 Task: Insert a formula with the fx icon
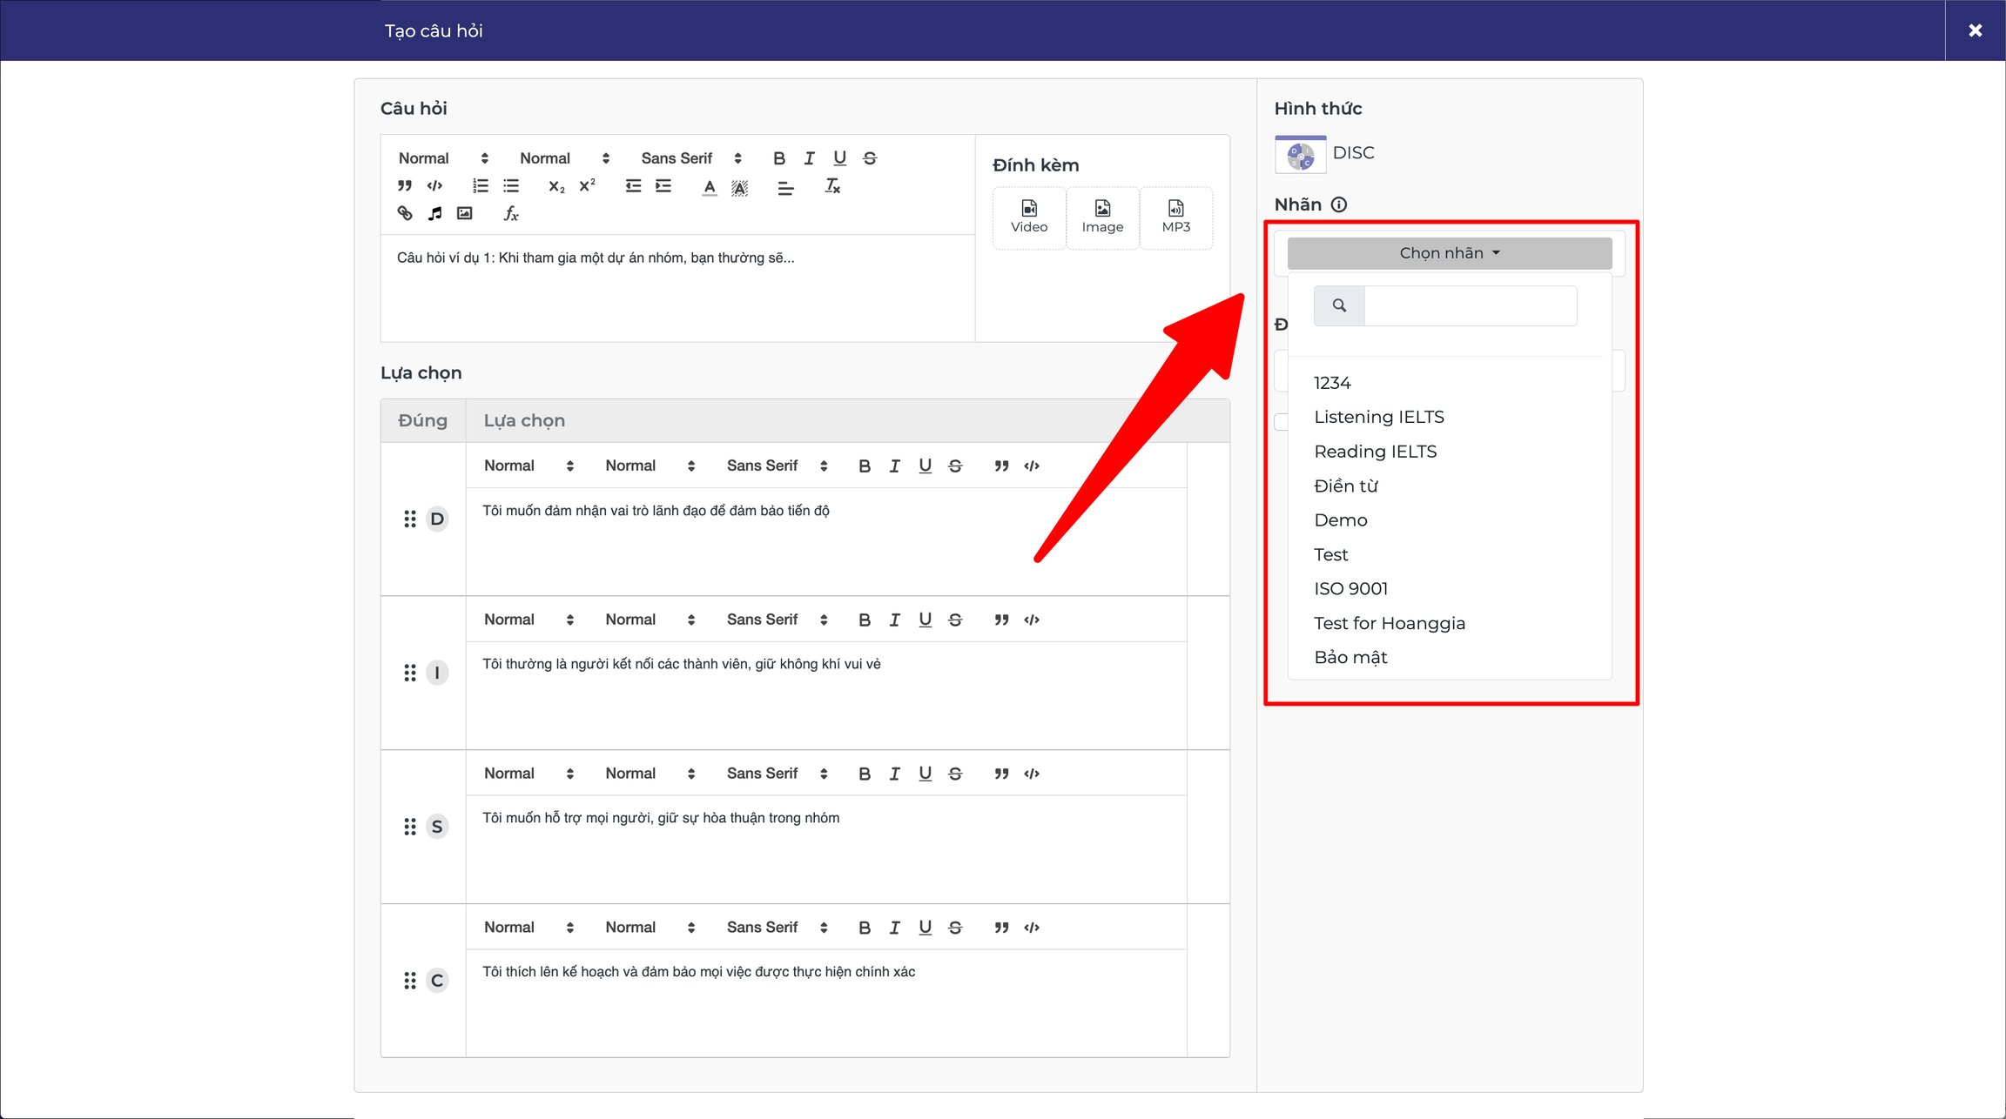coord(511,213)
